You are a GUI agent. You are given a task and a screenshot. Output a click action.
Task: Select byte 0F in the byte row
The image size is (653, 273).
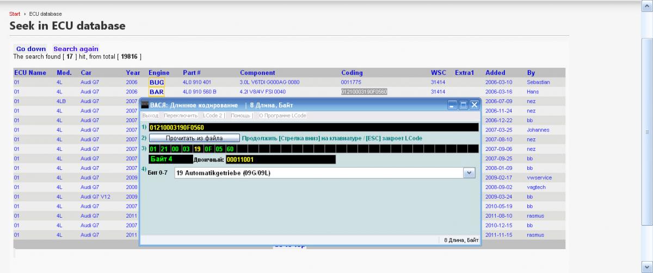(x=208, y=149)
